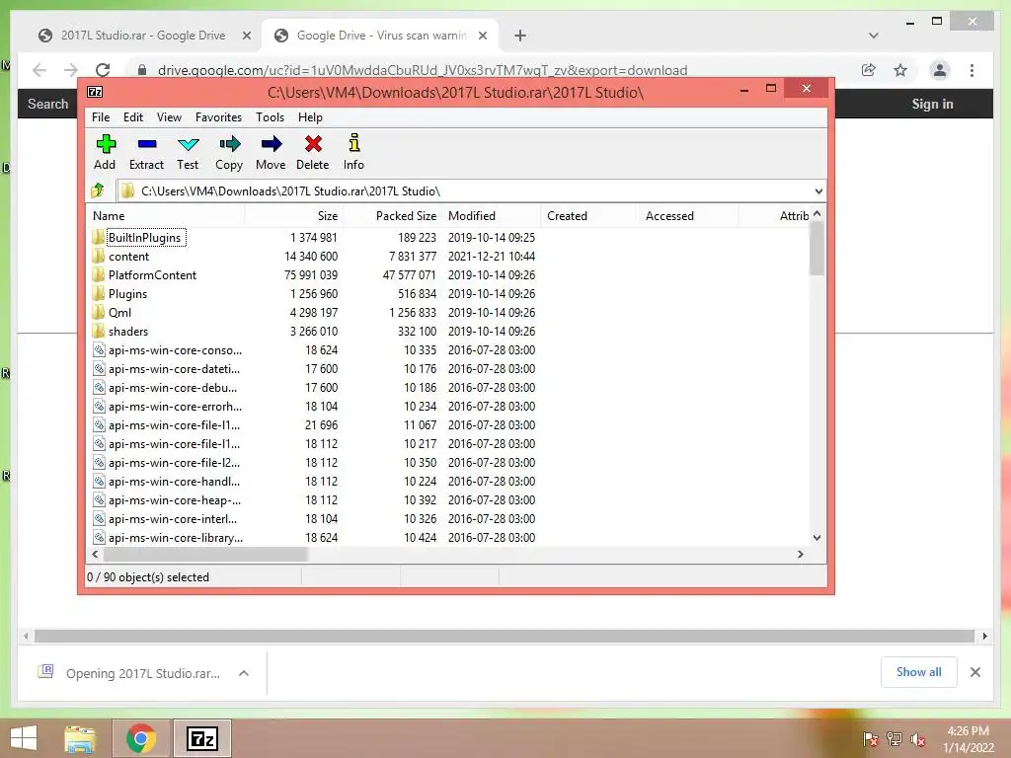
Task: Open the File menu in 7-Zip
Action: tap(101, 117)
